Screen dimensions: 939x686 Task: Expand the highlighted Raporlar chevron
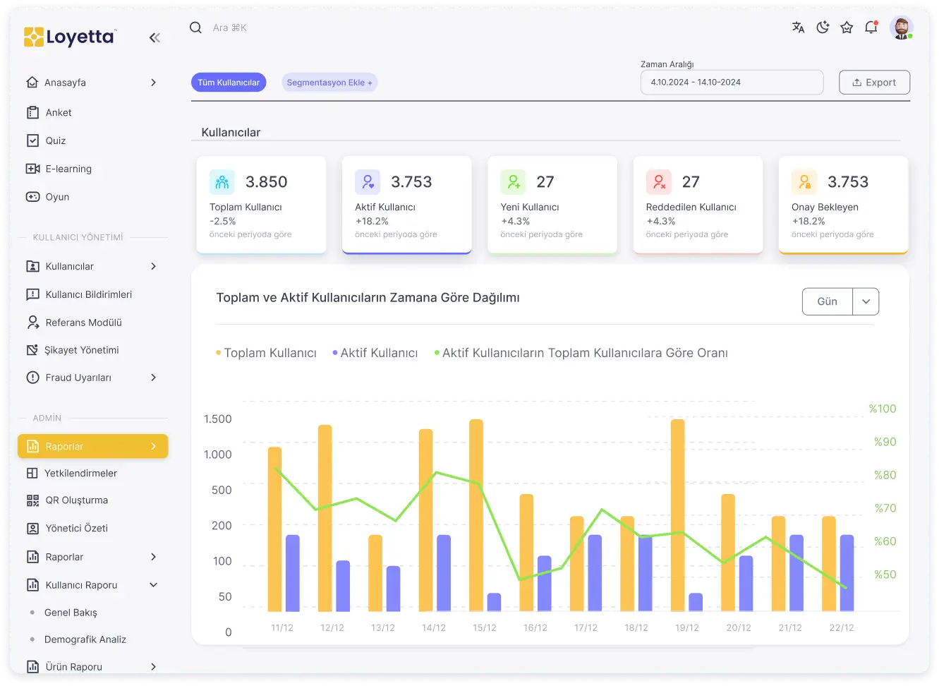point(154,446)
